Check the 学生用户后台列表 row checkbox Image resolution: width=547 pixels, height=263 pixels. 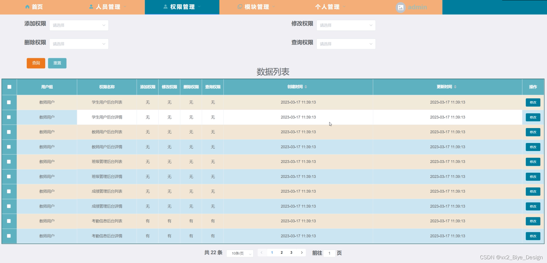click(9, 102)
